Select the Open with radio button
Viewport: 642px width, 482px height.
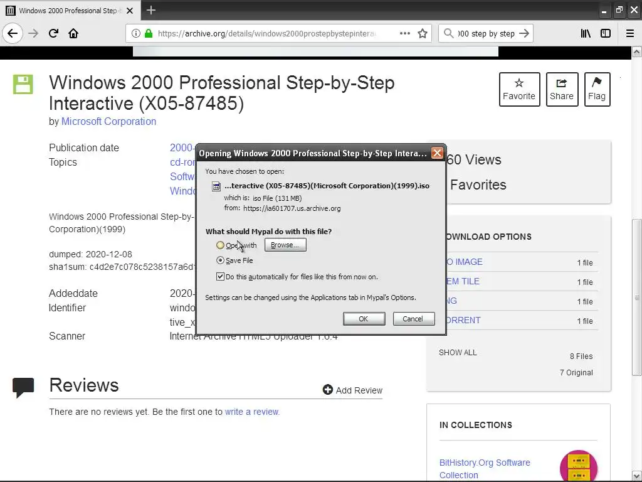pos(220,245)
